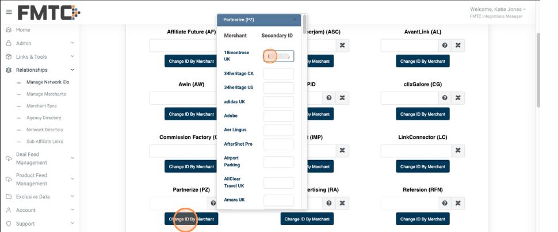
Task: Click the hamburger menu icon beside FMTC logo
Action: tap(9, 12)
